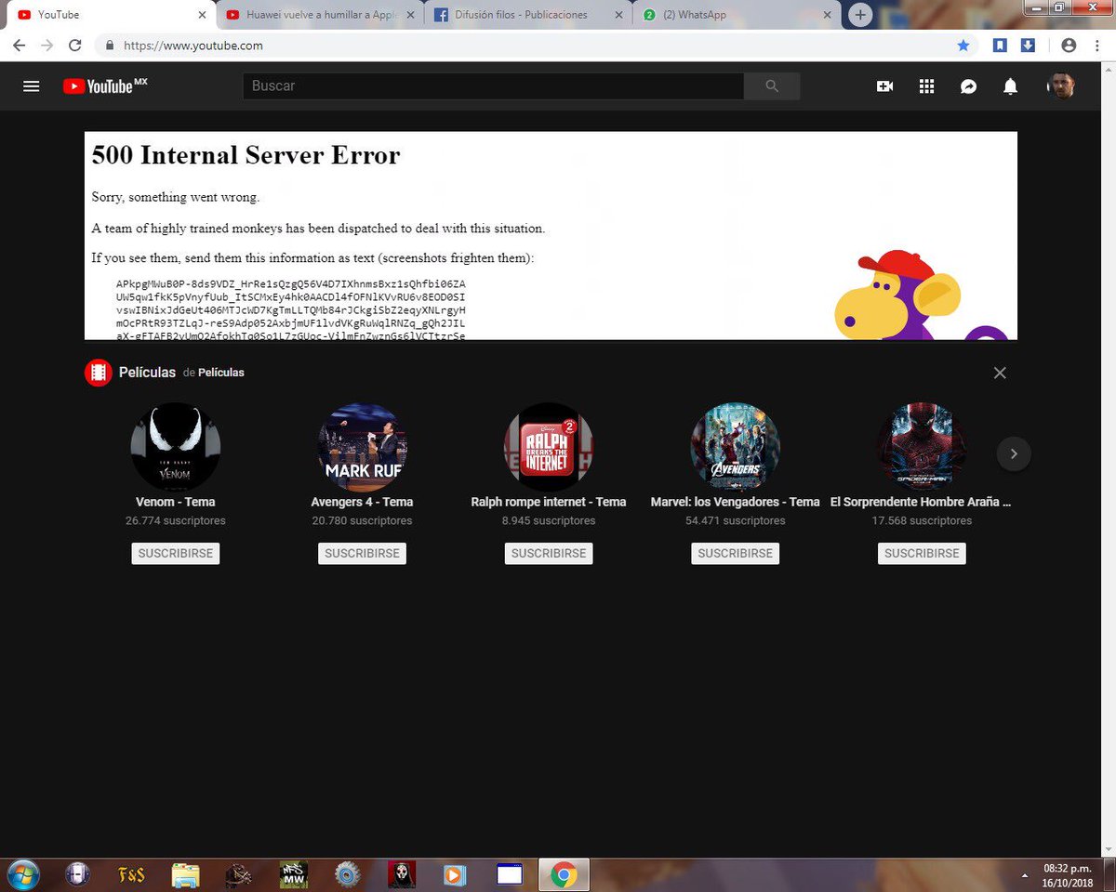The image size is (1116, 892).
Task: Open the YouTube hamburger guide menu
Action: (x=31, y=86)
